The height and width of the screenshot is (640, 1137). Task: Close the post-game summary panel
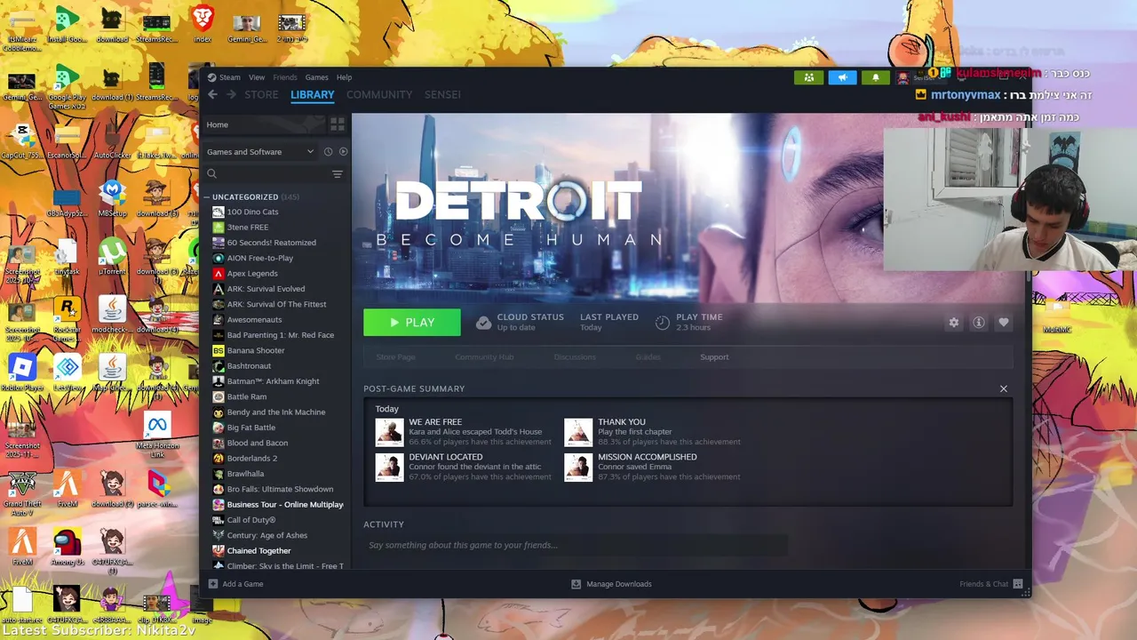click(x=1004, y=388)
